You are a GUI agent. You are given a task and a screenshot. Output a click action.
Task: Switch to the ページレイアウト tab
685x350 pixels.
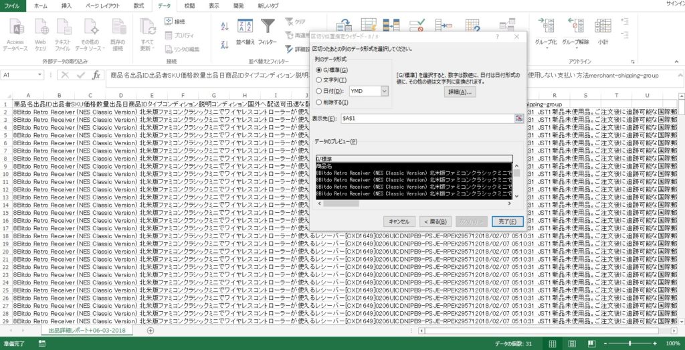[102, 5]
